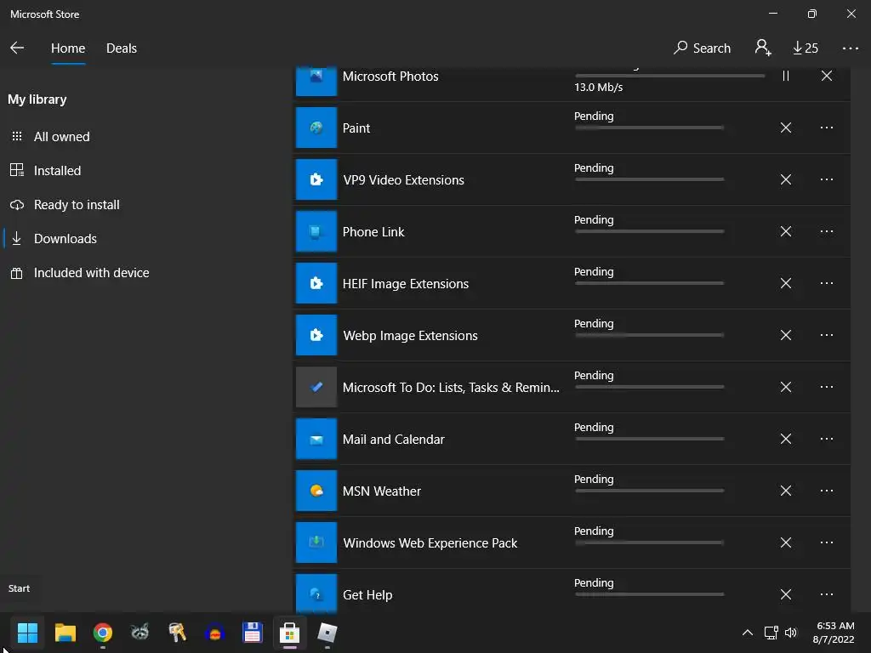The image size is (871, 653).
Task: Click the Microsoft To Do title text
Action: pos(451,388)
